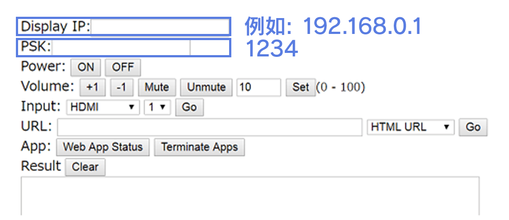Click Go next to the Input selectors
Image resolution: width=509 pixels, height=220 pixels.
tap(189, 107)
